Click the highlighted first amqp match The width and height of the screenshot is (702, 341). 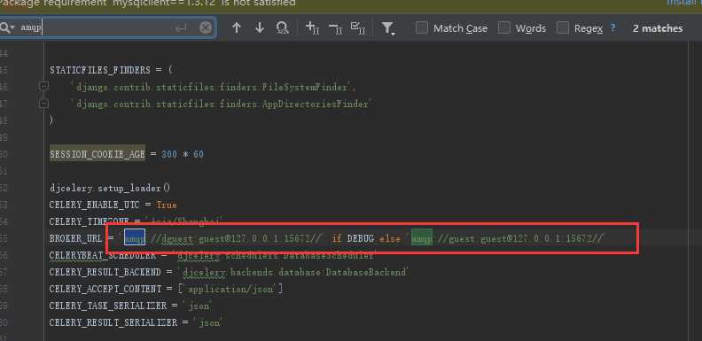coord(135,238)
